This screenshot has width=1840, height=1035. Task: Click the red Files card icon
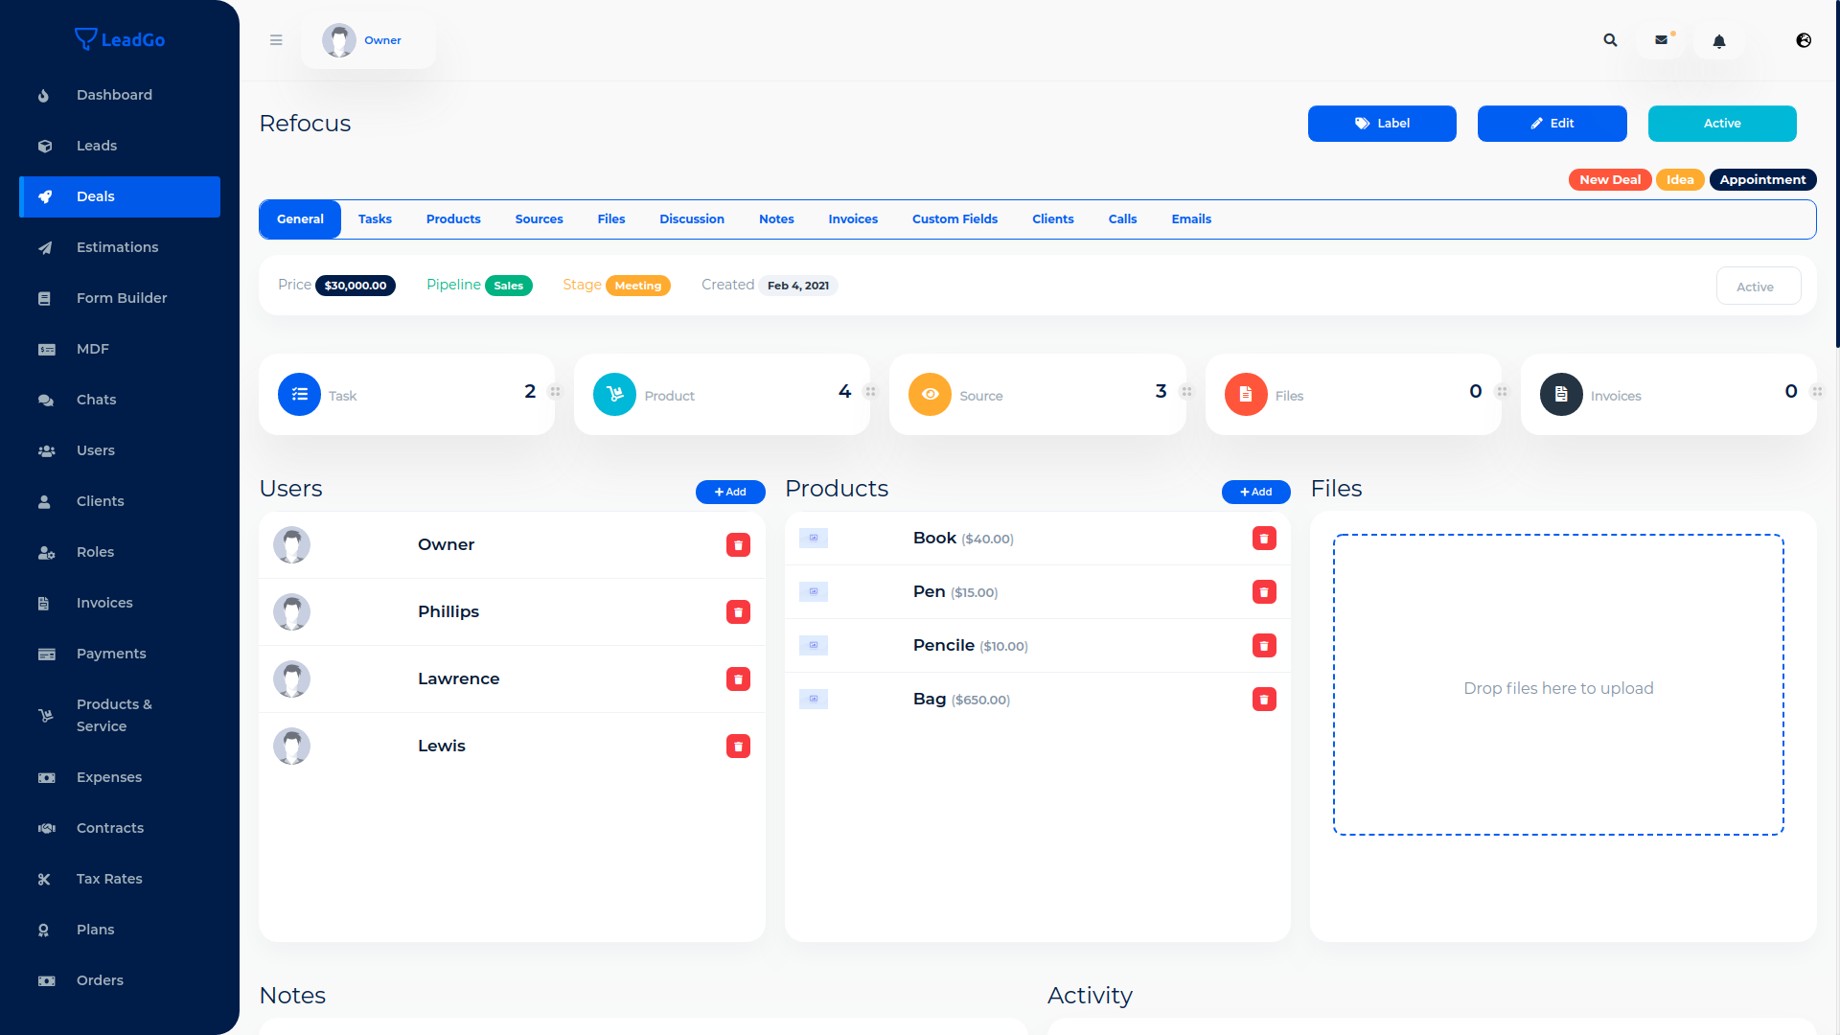[1246, 394]
